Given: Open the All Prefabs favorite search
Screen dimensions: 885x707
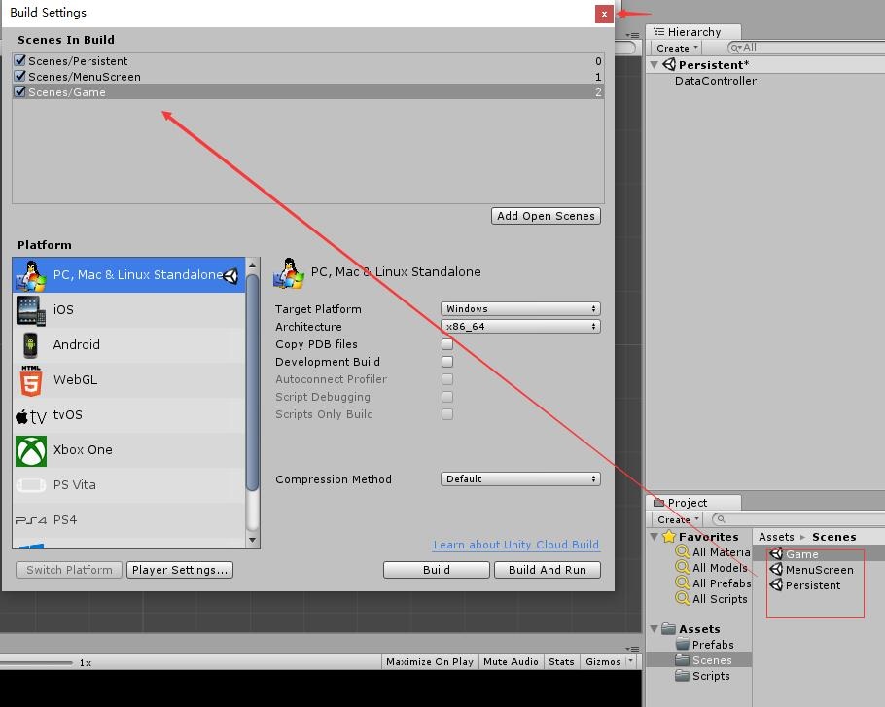Looking at the screenshot, I should (x=714, y=583).
